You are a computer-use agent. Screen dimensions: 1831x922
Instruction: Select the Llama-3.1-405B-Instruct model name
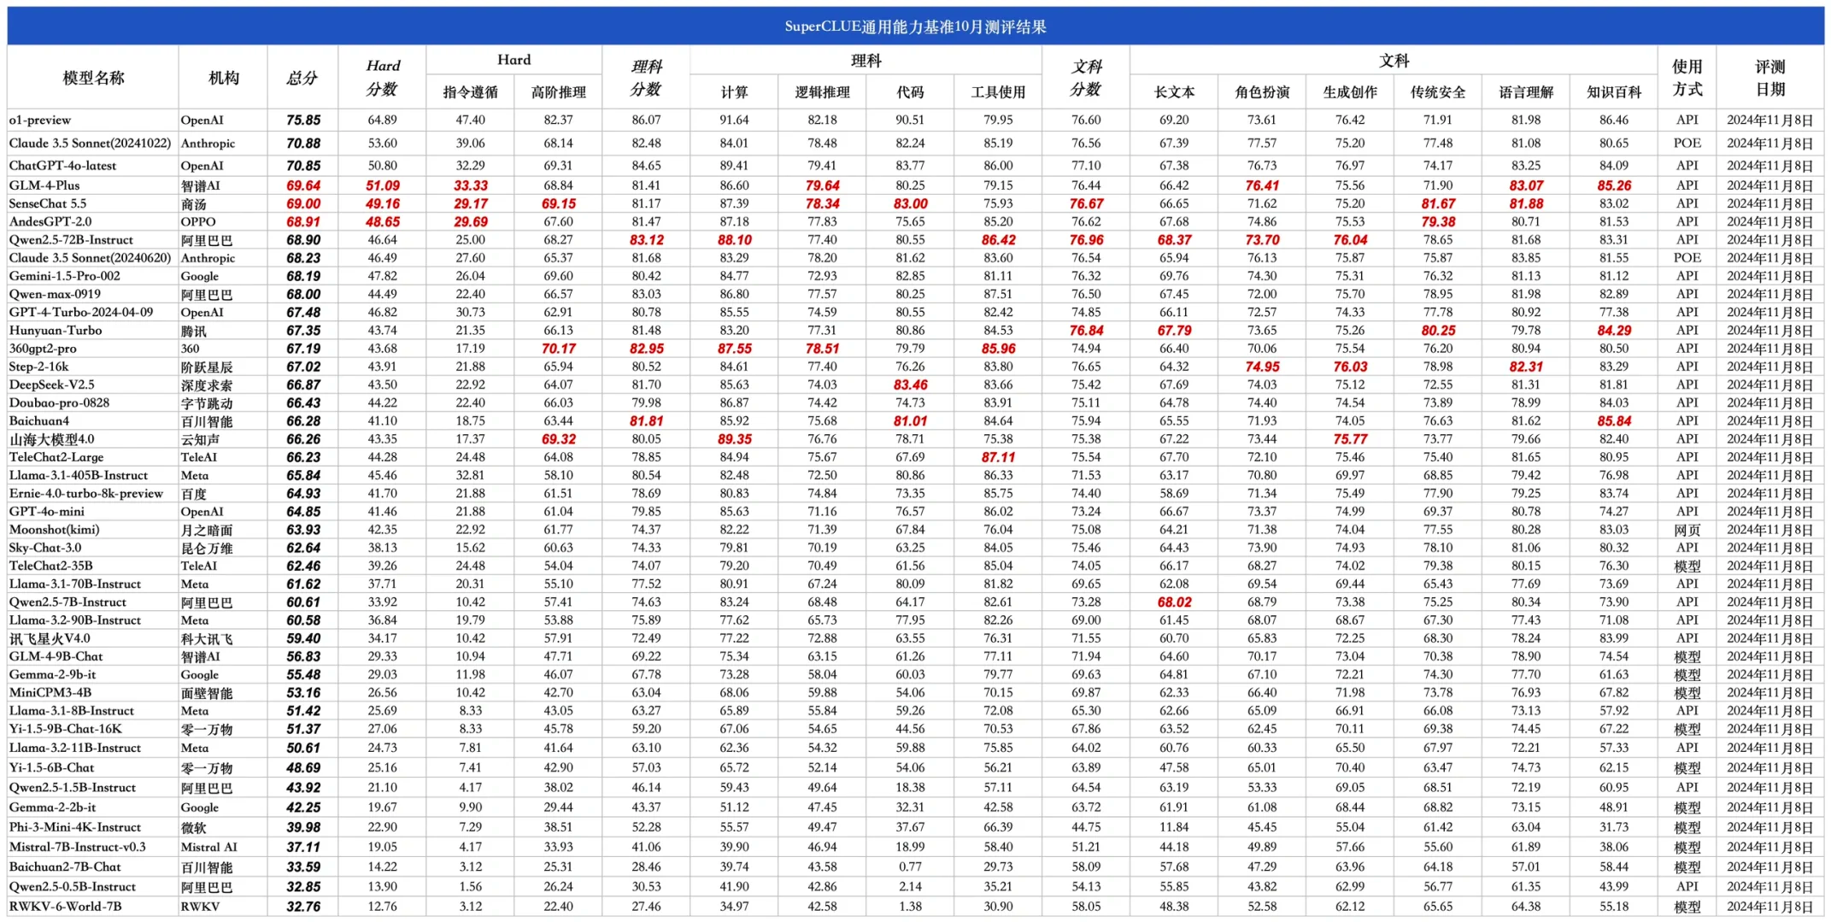coord(79,475)
